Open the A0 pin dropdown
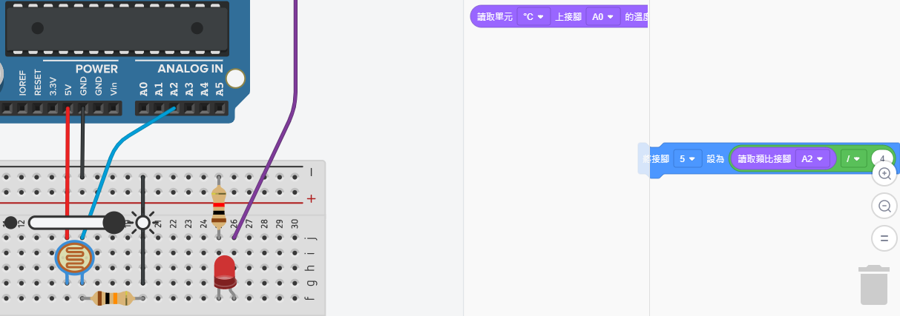 (602, 16)
